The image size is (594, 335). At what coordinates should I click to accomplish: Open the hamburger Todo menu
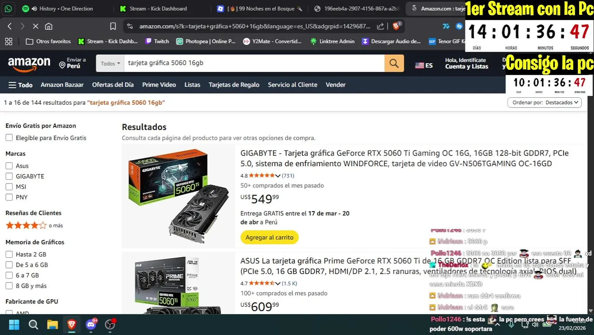20,85
